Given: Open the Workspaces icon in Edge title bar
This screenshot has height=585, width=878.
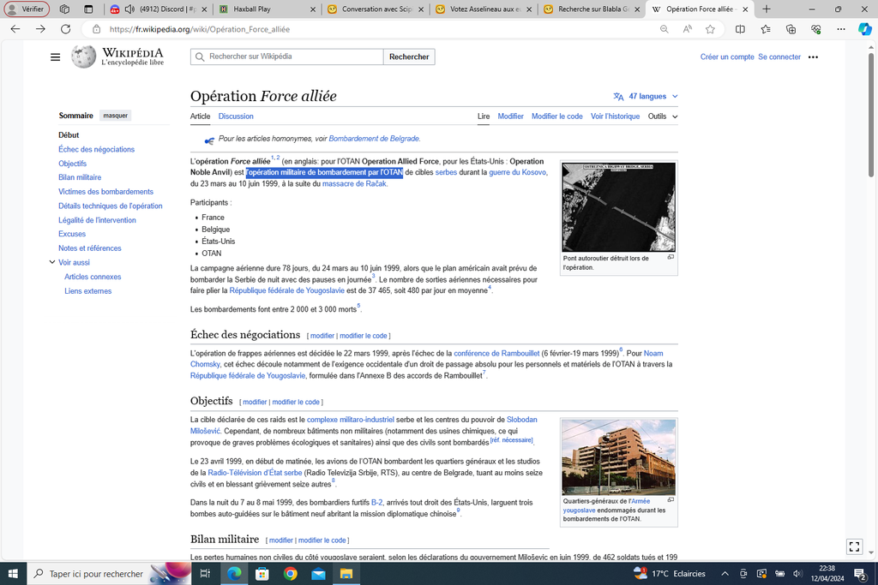Looking at the screenshot, I should (x=64, y=9).
